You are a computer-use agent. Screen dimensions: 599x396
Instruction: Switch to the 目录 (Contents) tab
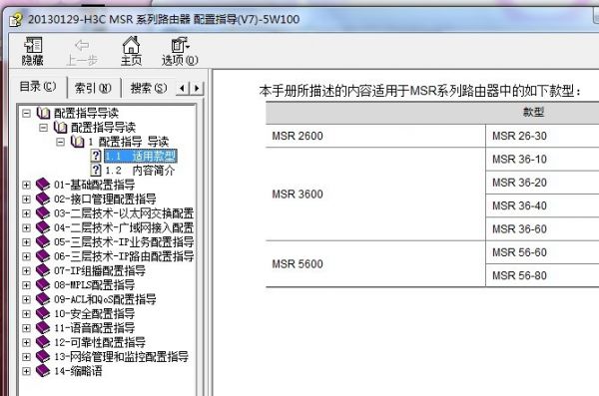coord(38,87)
